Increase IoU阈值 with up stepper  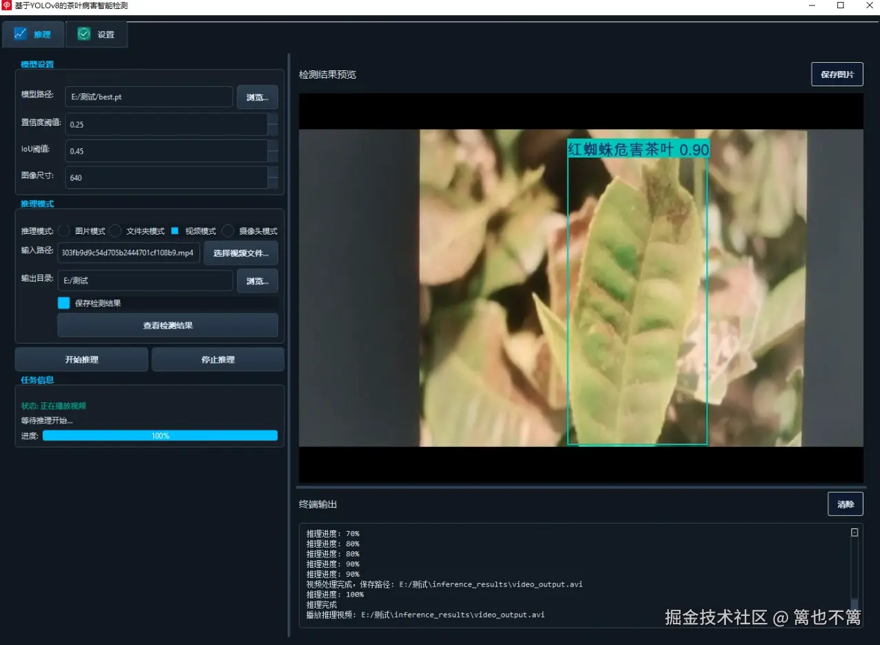click(x=273, y=145)
